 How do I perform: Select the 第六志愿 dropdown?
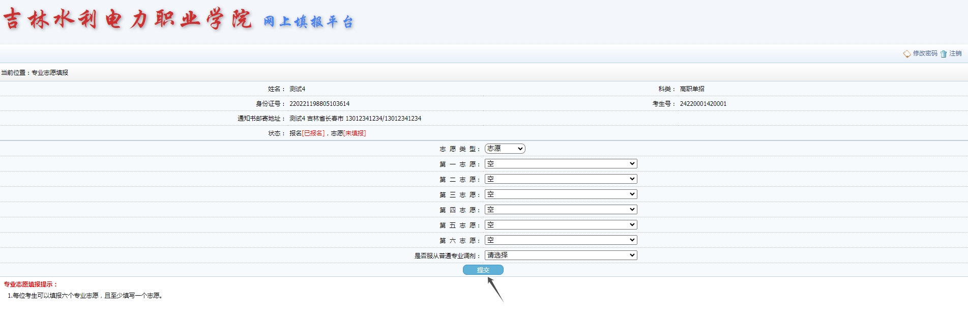[561, 240]
